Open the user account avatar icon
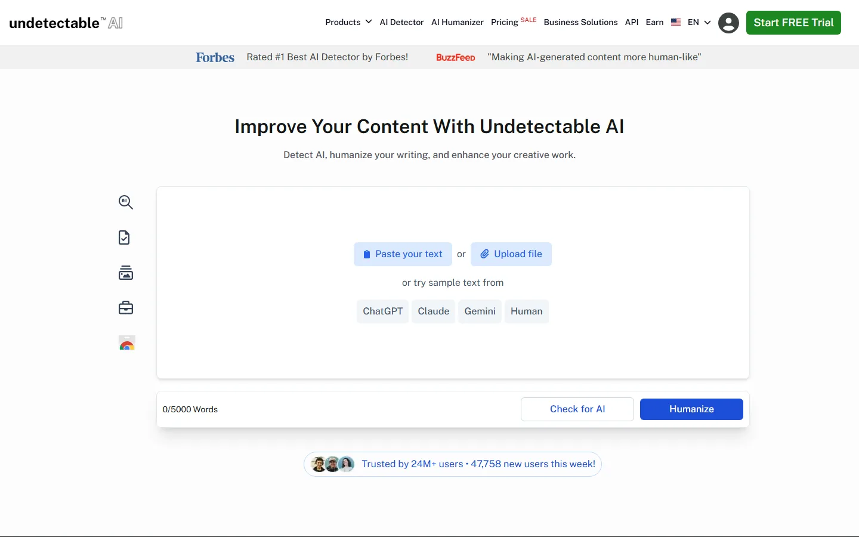Viewport: 859px width, 537px height. point(728,23)
